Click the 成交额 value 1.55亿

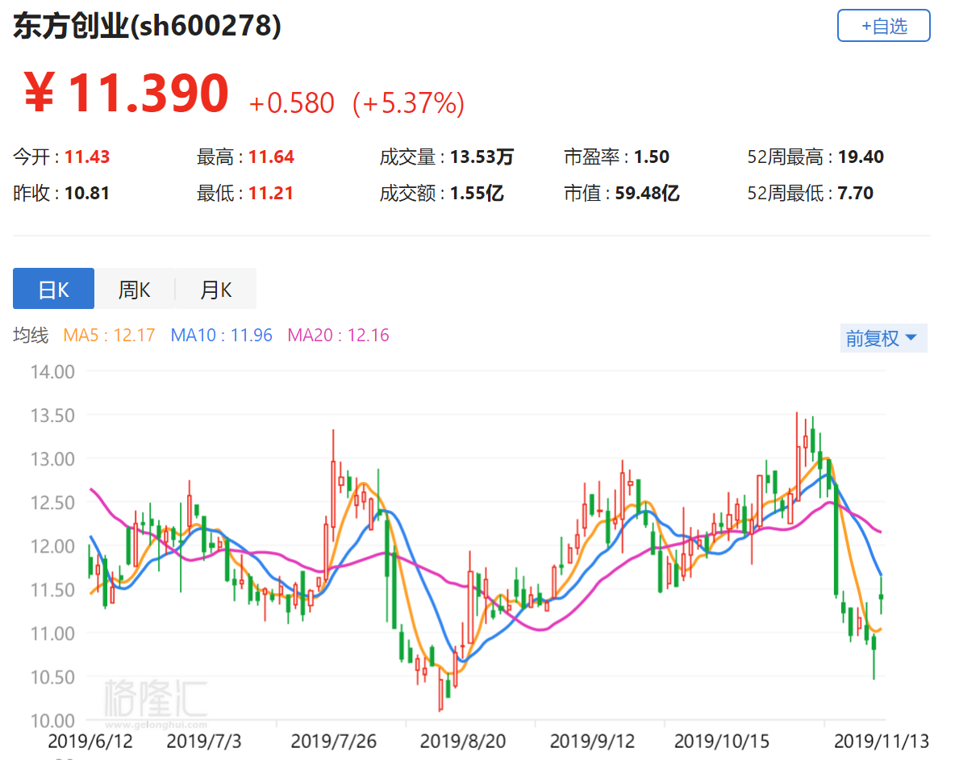[477, 194]
